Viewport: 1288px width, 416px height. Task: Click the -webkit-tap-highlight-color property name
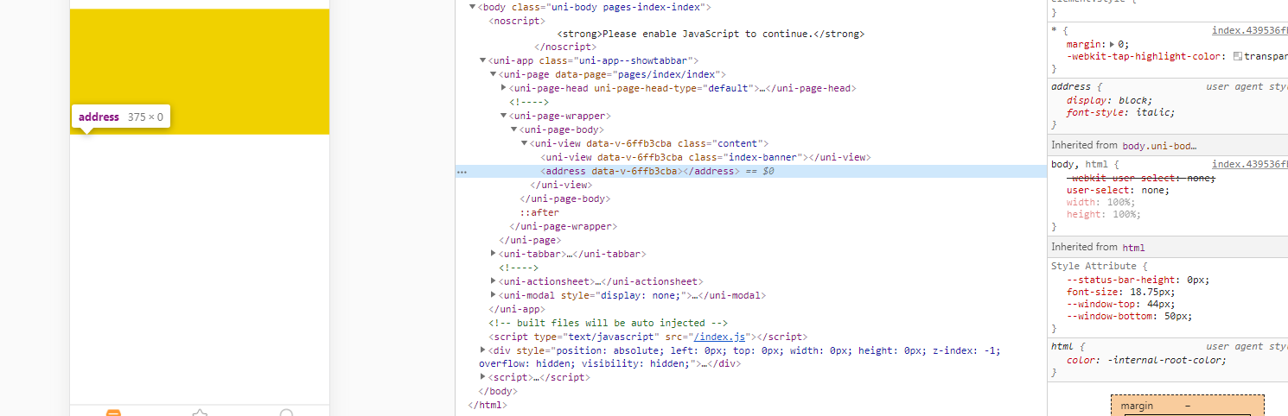[x=1143, y=56]
